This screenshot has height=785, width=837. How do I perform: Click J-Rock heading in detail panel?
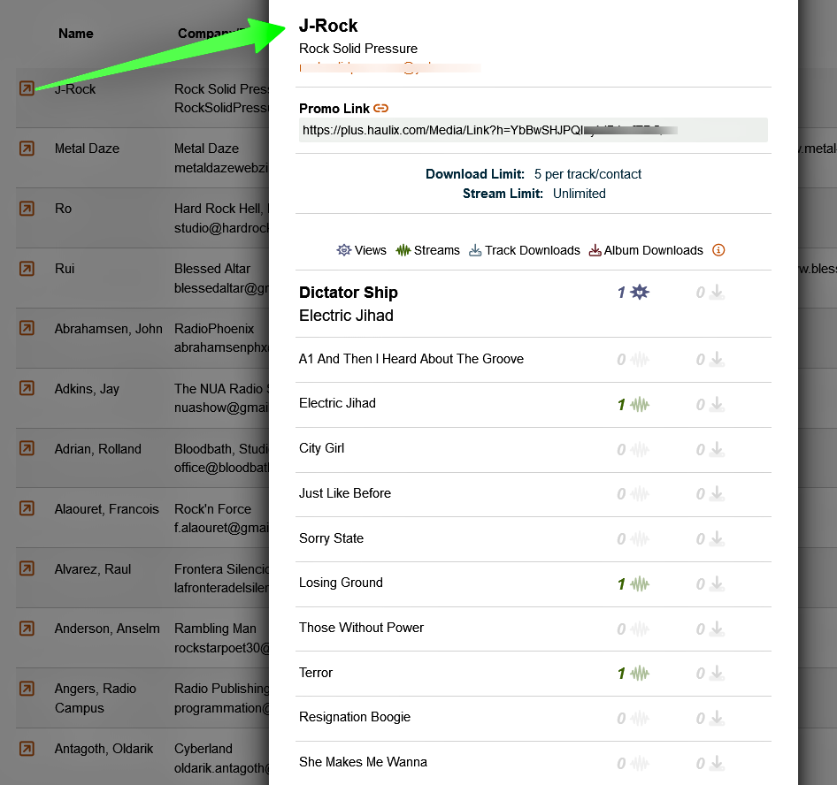(328, 26)
